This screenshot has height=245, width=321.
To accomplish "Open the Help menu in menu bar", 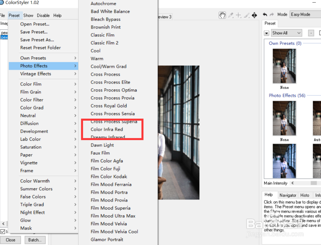I will click(x=57, y=15).
